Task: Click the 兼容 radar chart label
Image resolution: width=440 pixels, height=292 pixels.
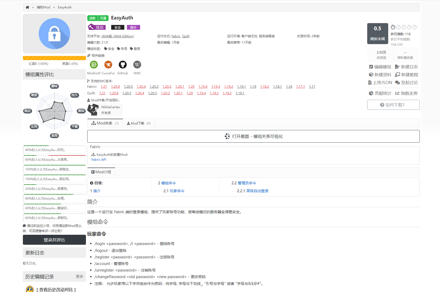Action: [x=81, y=111]
